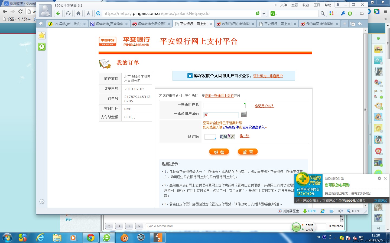Screen dimensions: 390x243
Task: Open the 工具 menu
Action: point(317,5)
